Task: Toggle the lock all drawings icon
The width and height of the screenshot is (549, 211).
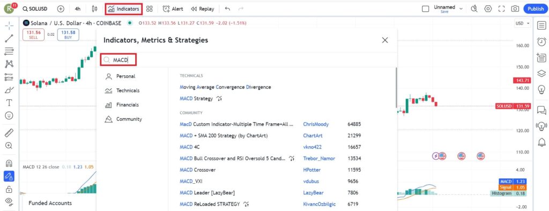Action: tap(9, 190)
